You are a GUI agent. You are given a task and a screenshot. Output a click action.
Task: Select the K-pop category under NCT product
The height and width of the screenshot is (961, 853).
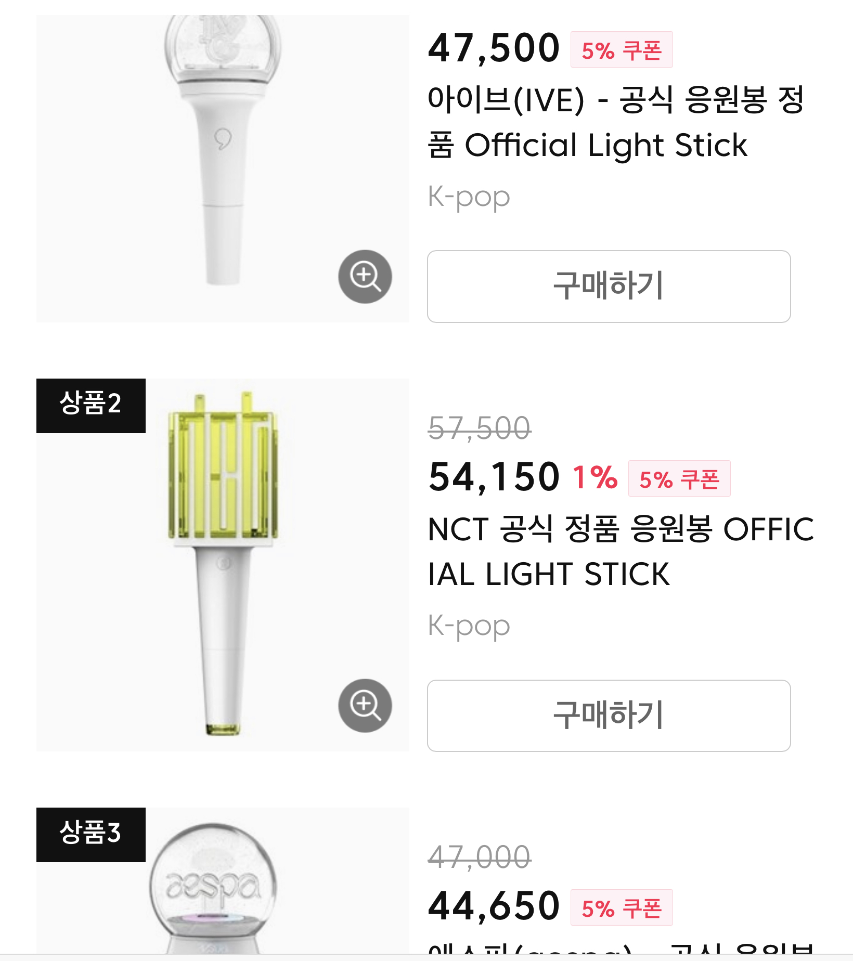coord(469,626)
